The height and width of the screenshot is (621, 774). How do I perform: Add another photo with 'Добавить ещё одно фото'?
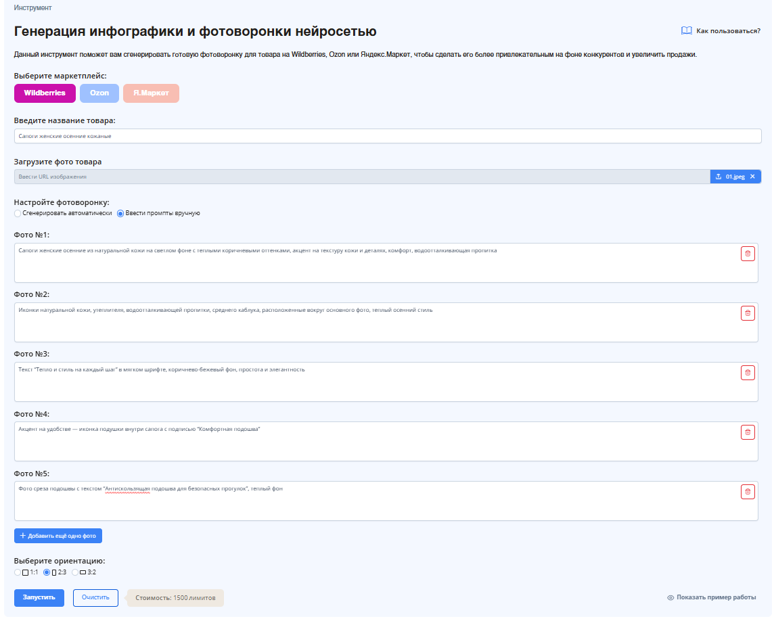[x=58, y=536]
